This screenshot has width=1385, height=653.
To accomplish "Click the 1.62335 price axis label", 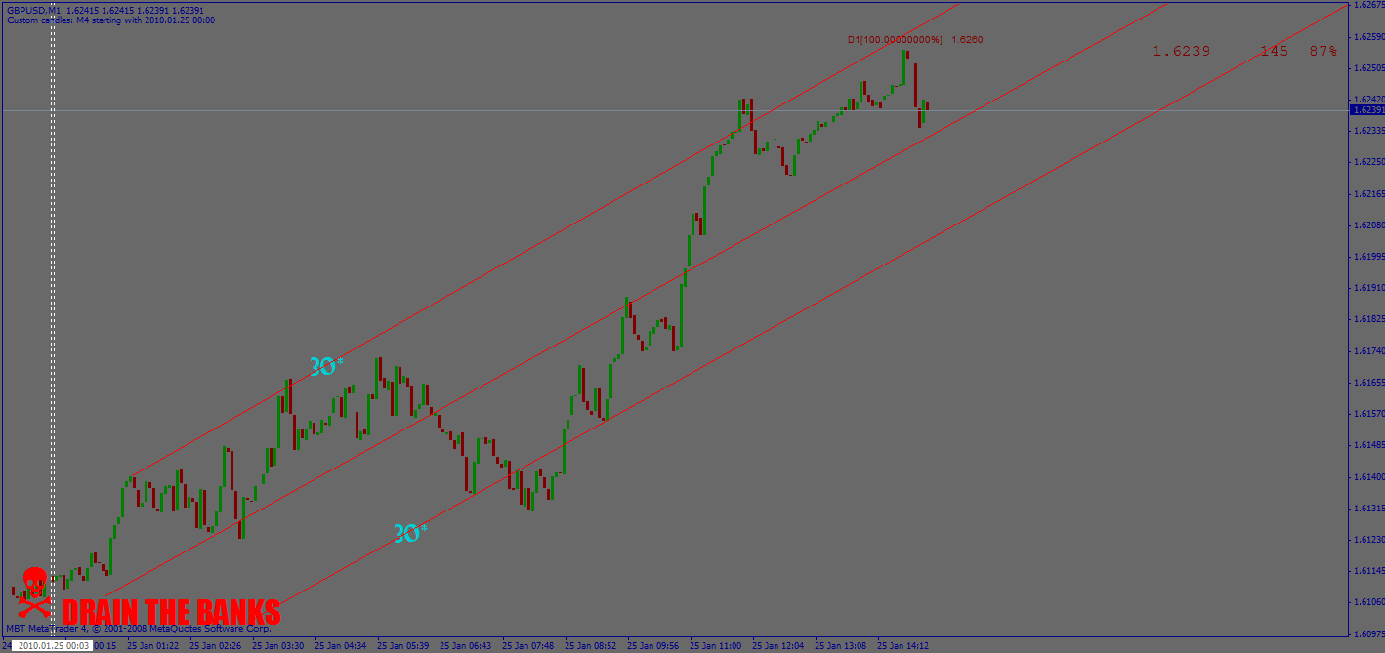I will (1368, 130).
